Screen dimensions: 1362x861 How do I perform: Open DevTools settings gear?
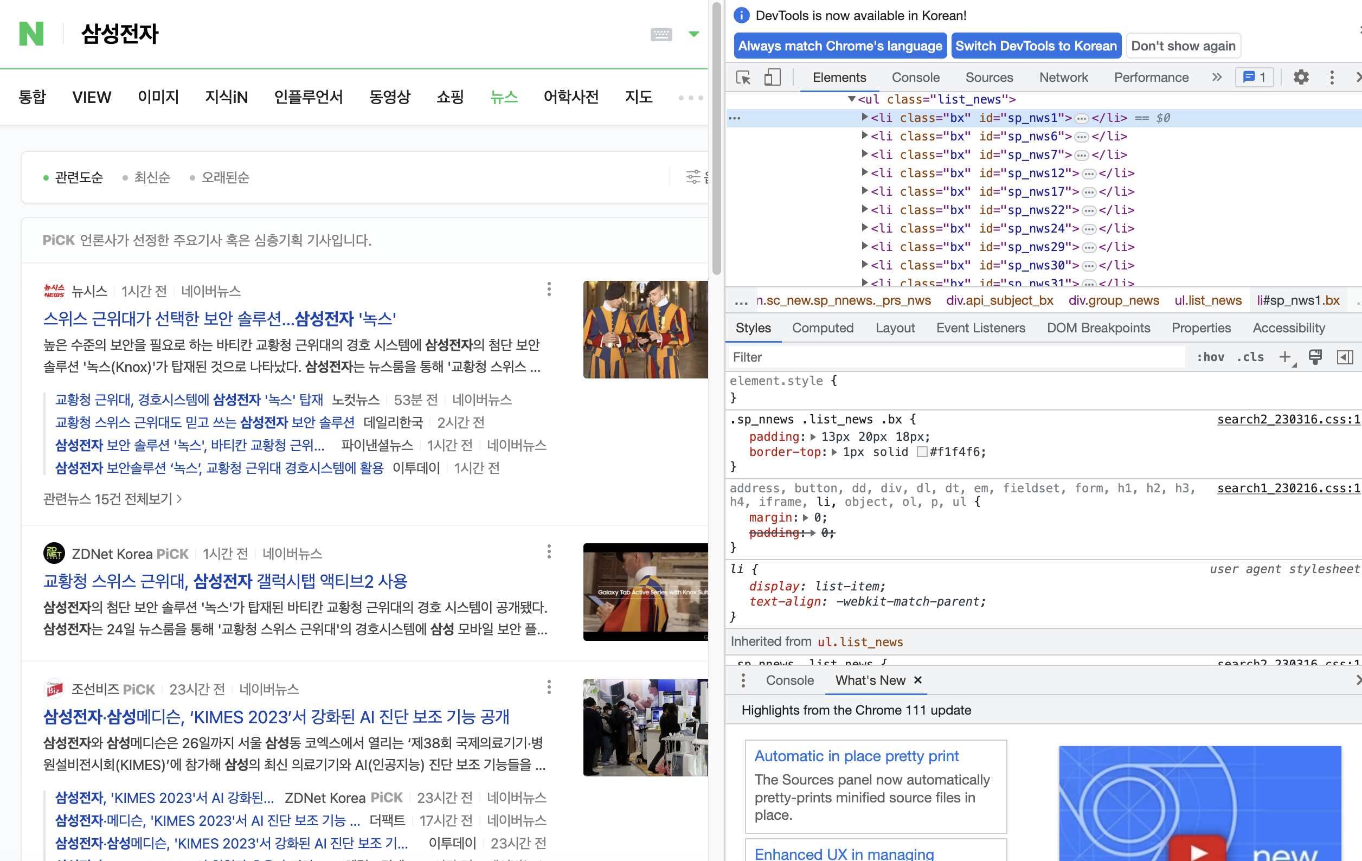pyautogui.click(x=1301, y=77)
